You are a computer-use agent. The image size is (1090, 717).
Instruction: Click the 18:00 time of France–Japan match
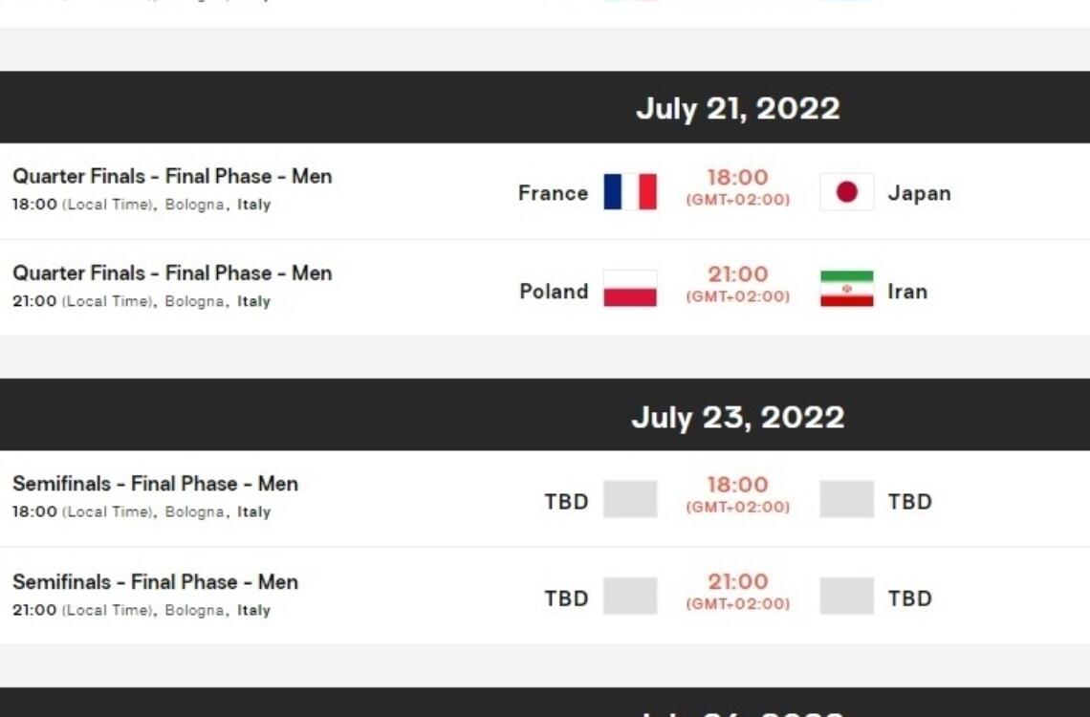pyautogui.click(x=737, y=178)
